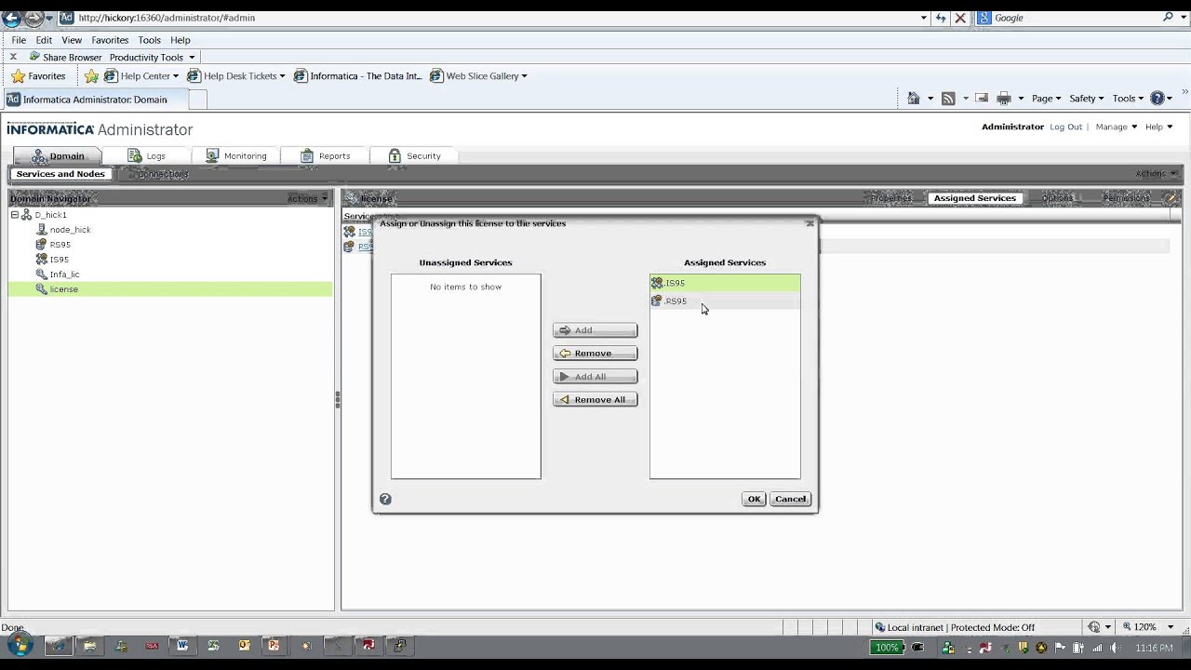Click the 'No items to show' text
The width and height of the screenshot is (1191, 670).
click(465, 287)
